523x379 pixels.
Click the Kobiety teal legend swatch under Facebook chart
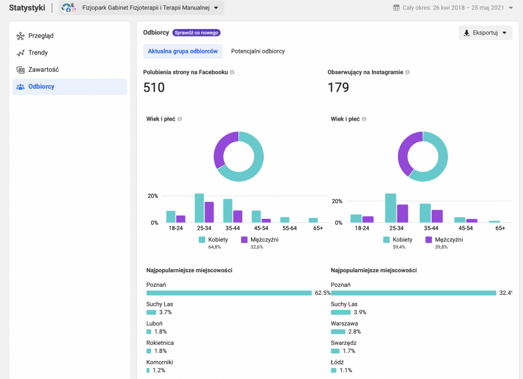point(202,240)
